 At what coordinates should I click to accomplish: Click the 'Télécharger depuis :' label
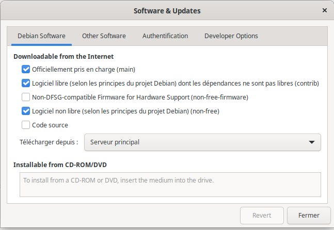pos(49,142)
